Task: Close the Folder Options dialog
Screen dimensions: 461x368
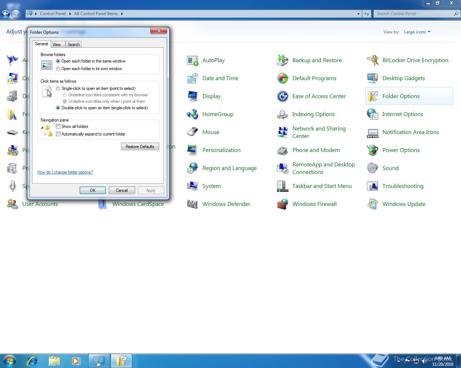Action: click(159, 31)
